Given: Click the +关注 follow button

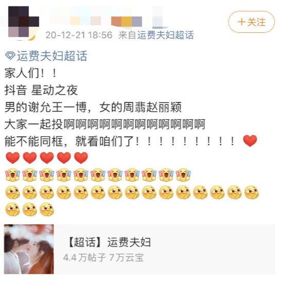Looking at the screenshot, I should 251,22.
